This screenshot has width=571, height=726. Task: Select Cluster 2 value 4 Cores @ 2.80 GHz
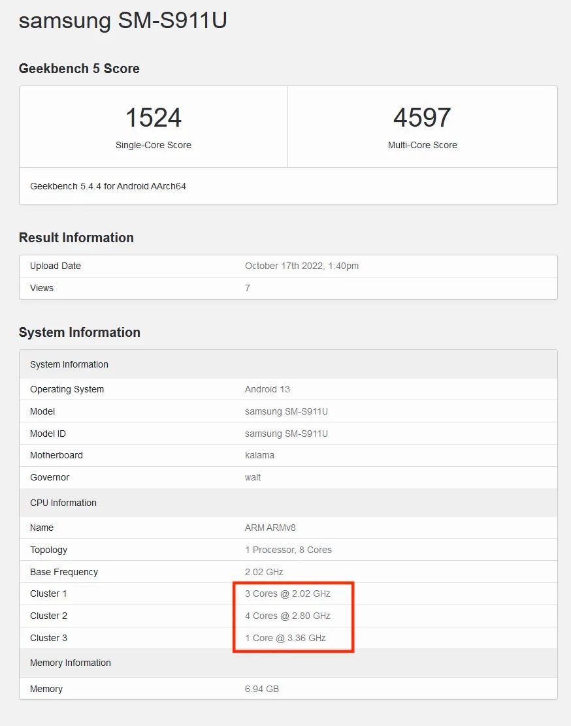287,616
